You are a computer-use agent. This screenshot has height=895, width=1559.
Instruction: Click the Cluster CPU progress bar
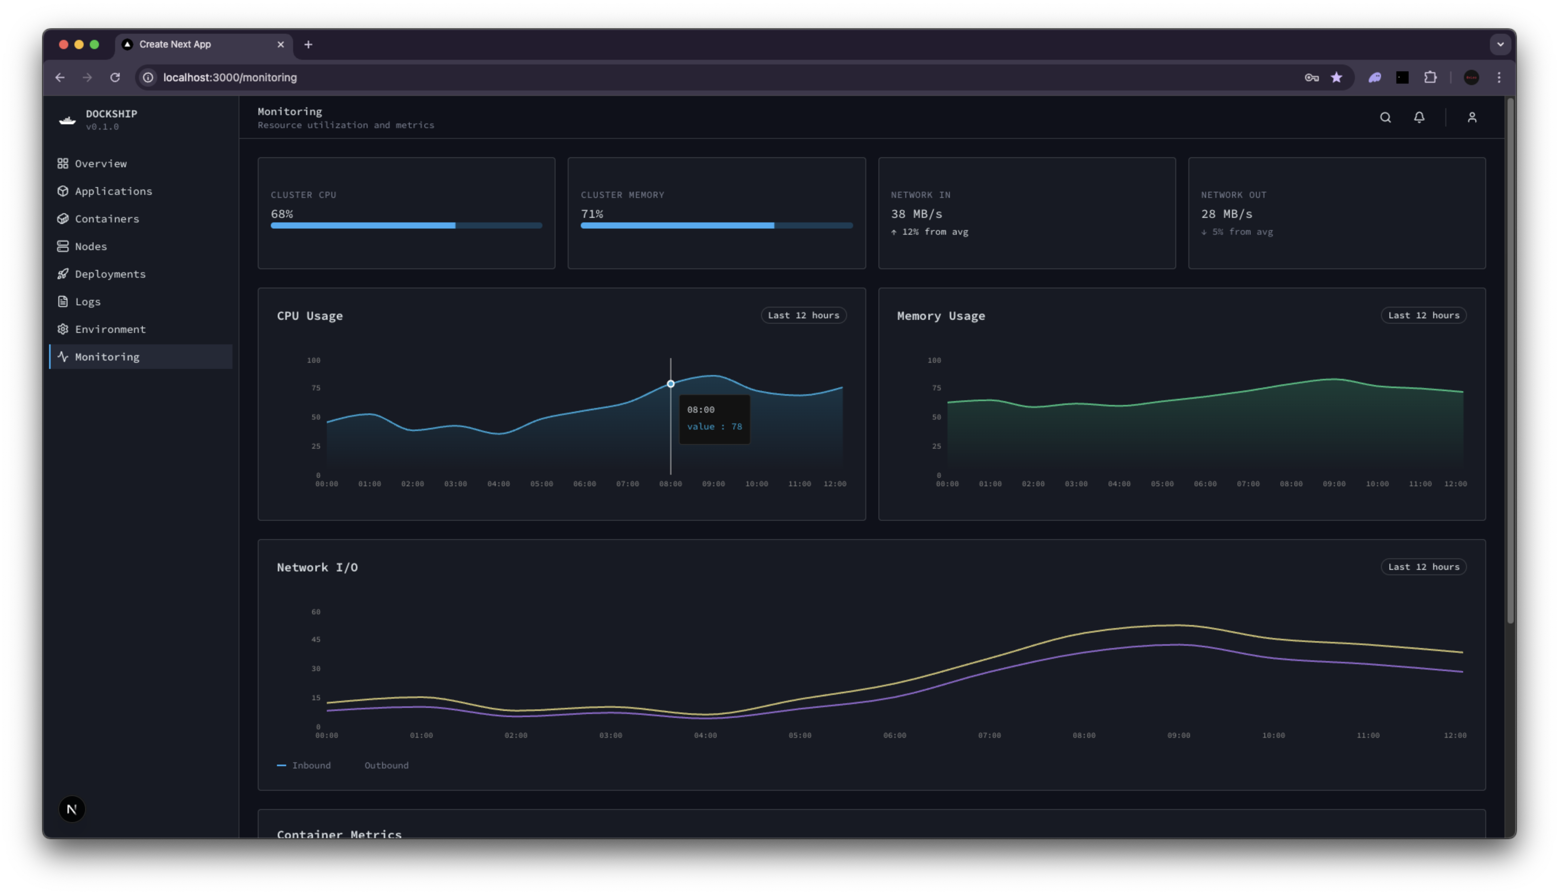tap(406, 225)
